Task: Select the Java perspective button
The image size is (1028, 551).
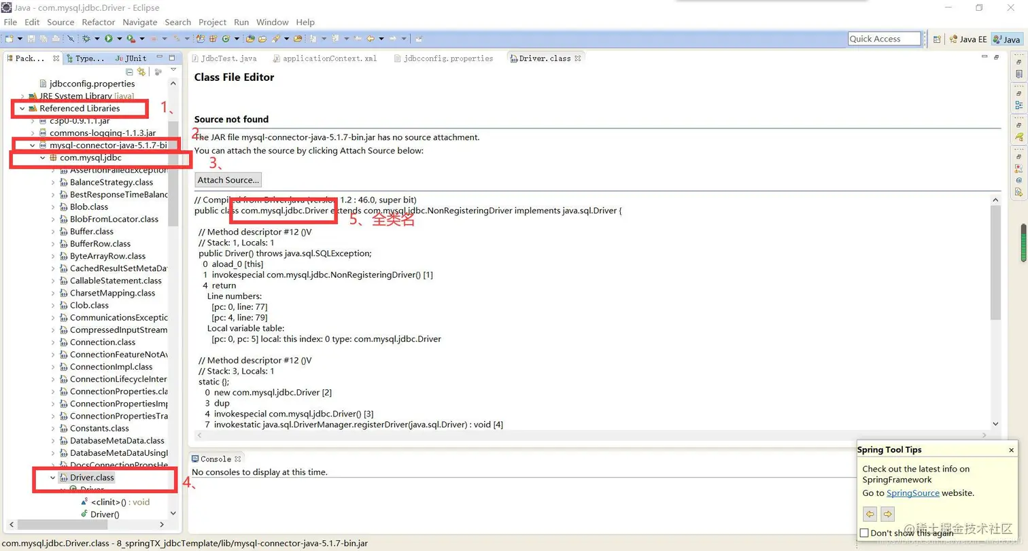Action: 1006,39
